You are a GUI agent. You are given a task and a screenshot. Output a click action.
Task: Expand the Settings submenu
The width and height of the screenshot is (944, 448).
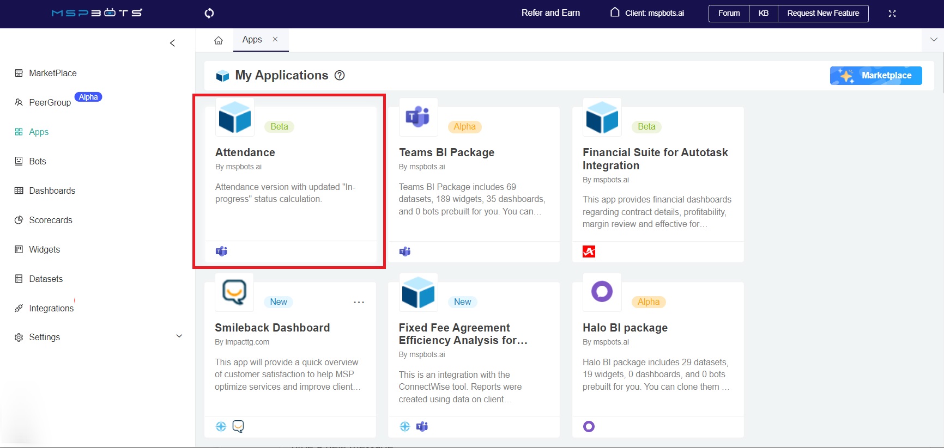click(x=179, y=336)
